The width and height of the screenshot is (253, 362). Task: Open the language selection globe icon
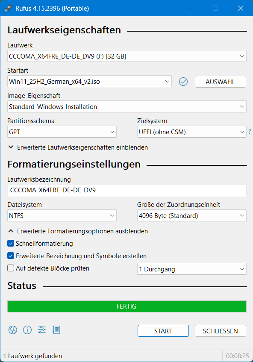[13, 330]
